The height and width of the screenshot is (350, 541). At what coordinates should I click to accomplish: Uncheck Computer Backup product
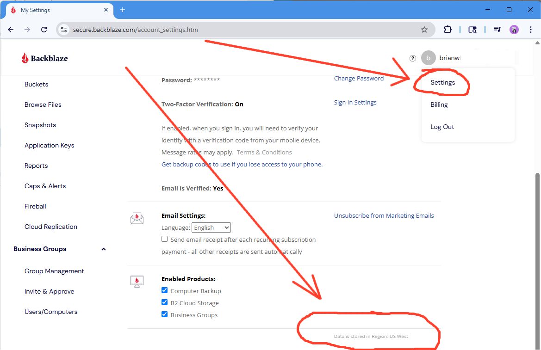(165, 290)
